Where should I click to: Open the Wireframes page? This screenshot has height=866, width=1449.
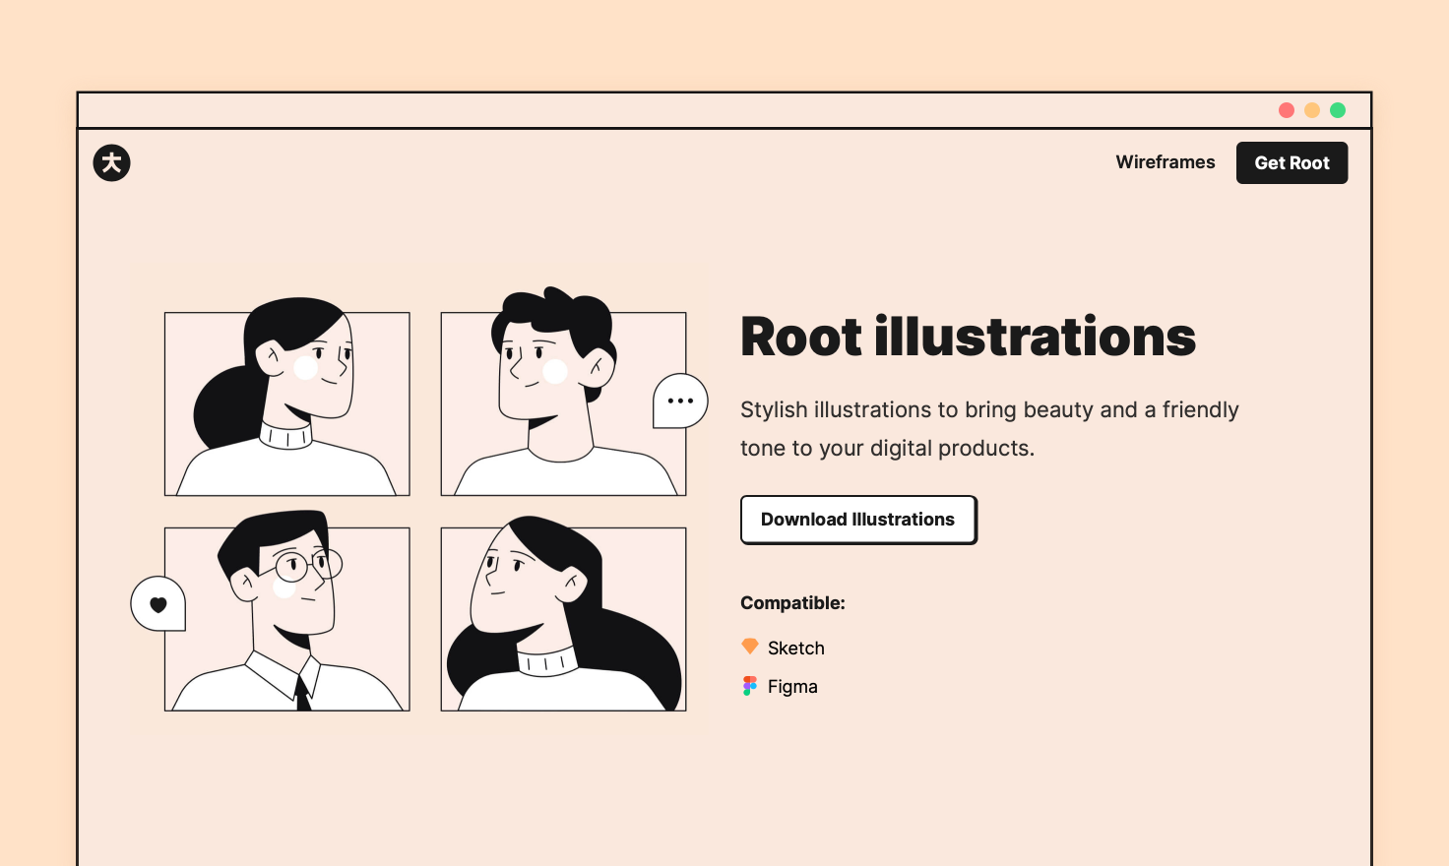click(1165, 162)
